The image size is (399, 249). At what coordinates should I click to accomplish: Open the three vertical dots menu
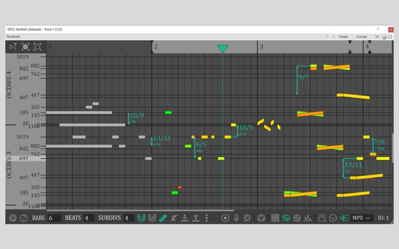[207, 218]
